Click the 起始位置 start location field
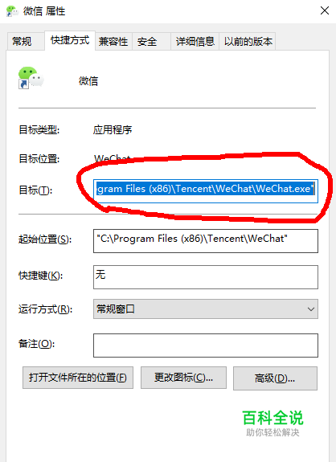The image size is (336, 462). pos(206,241)
